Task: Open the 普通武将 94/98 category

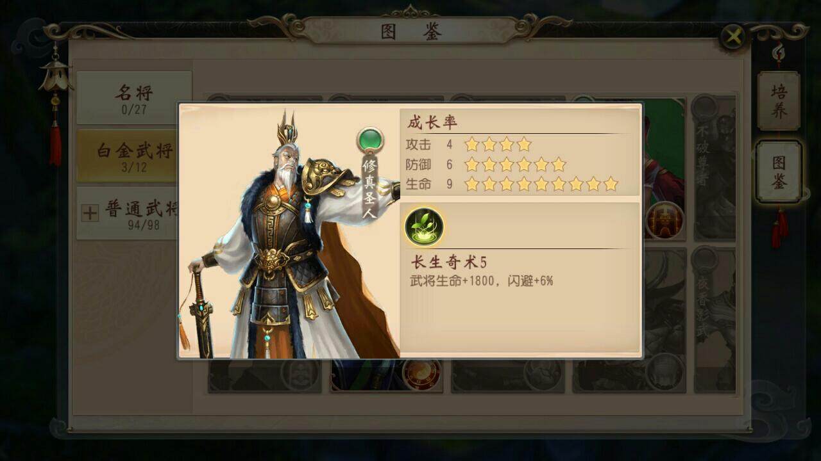Action: click(x=128, y=213)
